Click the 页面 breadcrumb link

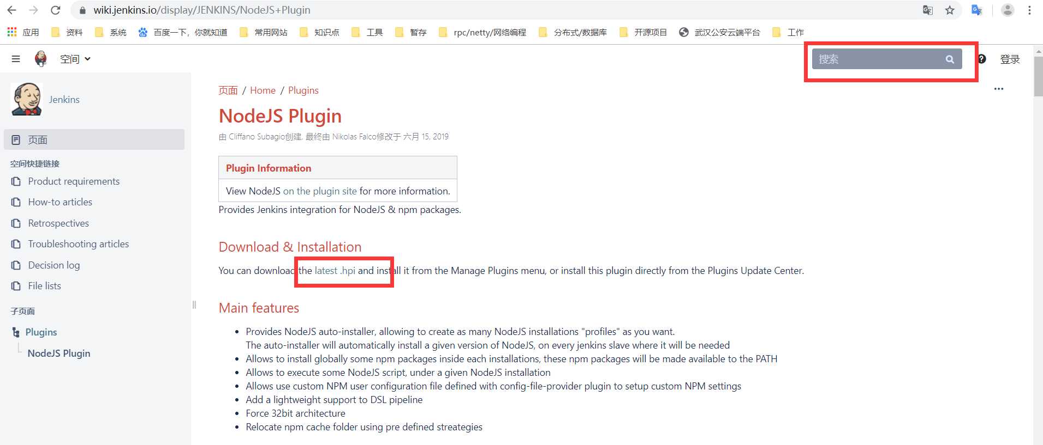(228, 90)
